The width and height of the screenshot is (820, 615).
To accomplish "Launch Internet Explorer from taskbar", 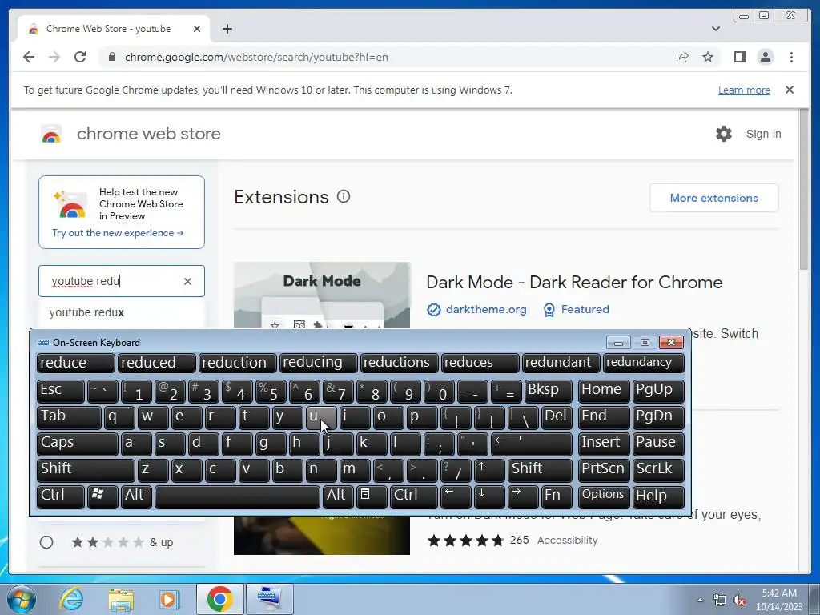I will tap(71, 599).
